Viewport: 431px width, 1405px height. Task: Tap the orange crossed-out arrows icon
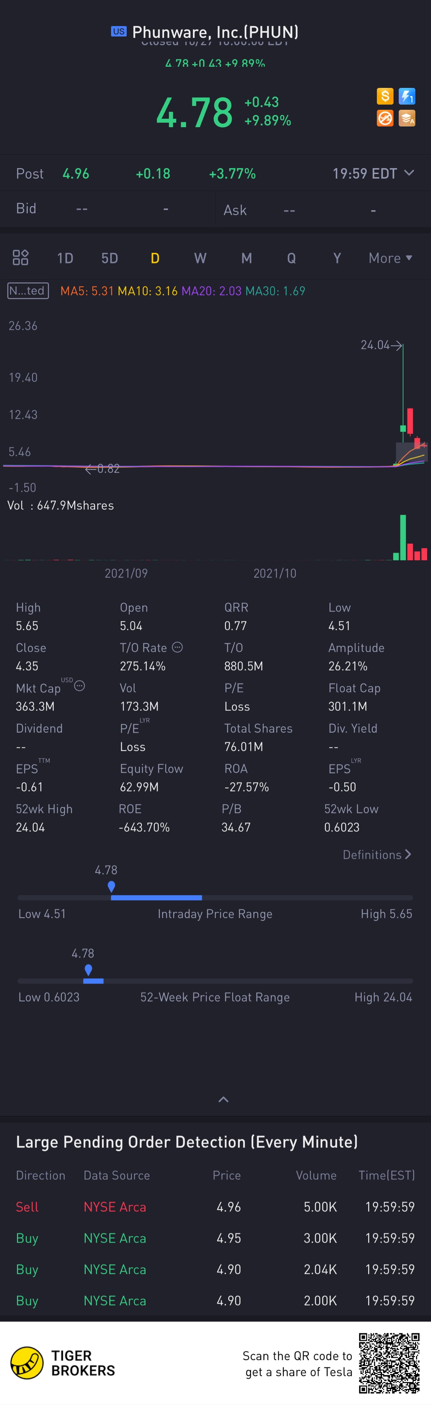pos(385,118)
